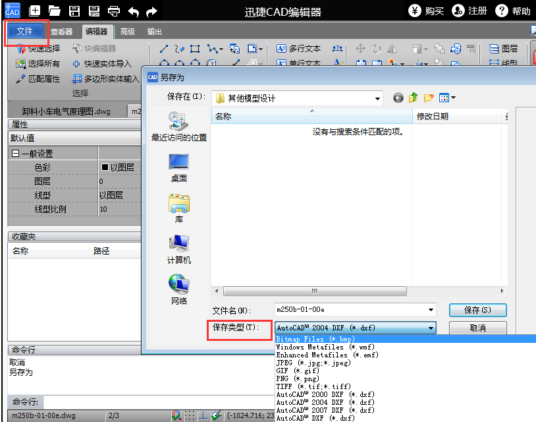Switch to 卸料小车电气原理图.dwg document tab
This screenshot has height=422, width=536.
tap(67, 111)
